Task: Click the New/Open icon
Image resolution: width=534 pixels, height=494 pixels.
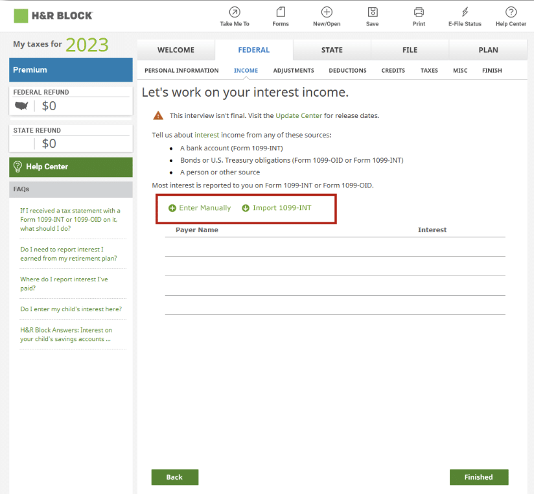Action: 326,16
